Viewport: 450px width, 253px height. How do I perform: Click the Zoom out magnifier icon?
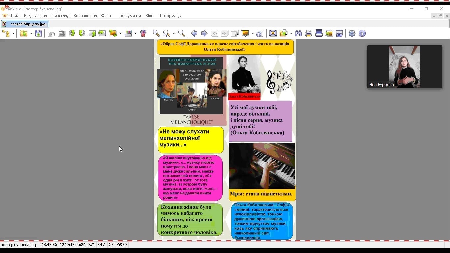point(182,33)
